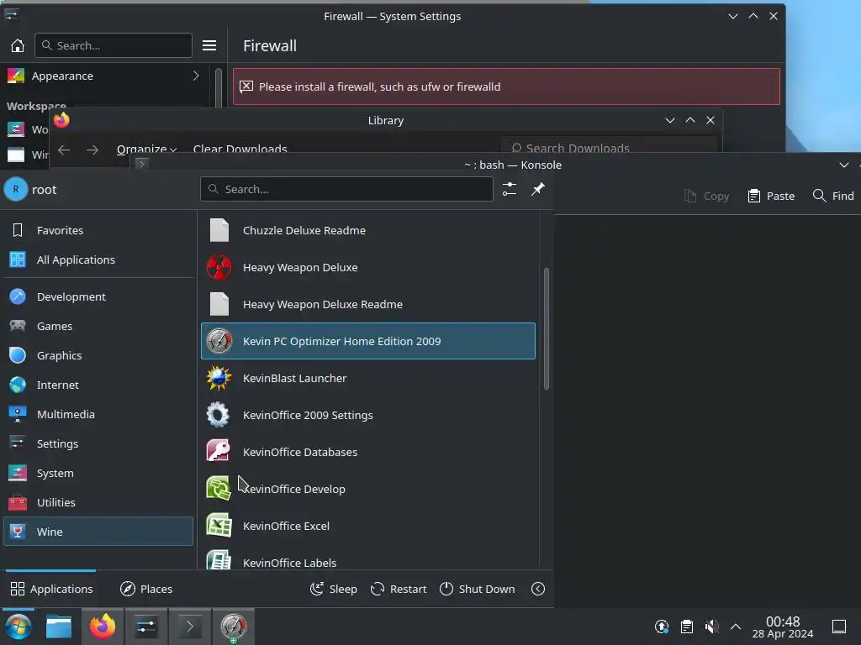Open the clock and calendar
Image resolution: width=861 pixels, height=645 pixels.
click(x=783, y=627)
